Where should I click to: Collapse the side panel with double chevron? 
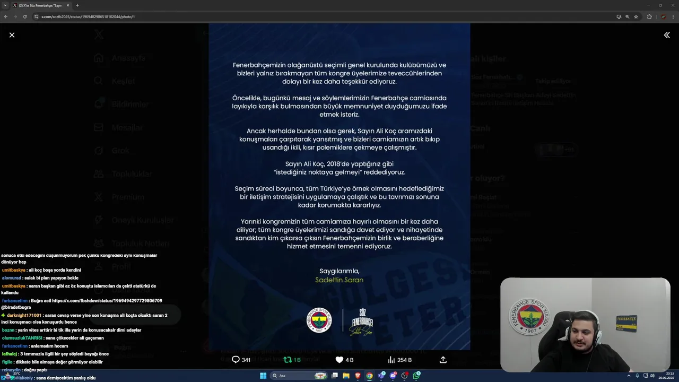[667, 35]
